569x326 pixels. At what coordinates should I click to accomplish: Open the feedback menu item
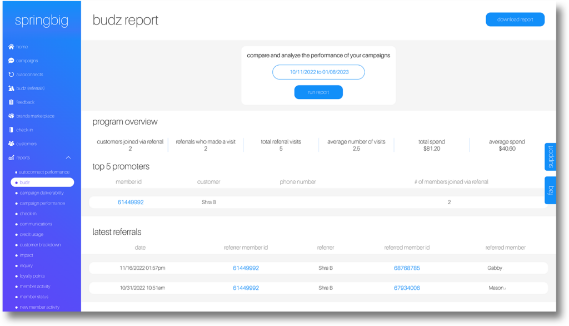tap(26, 102)
